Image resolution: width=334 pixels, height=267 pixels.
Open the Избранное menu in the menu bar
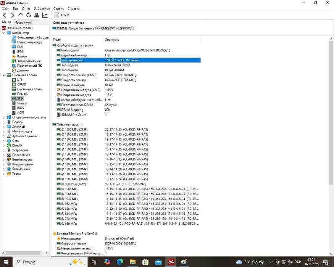click(x=42, y=8)
